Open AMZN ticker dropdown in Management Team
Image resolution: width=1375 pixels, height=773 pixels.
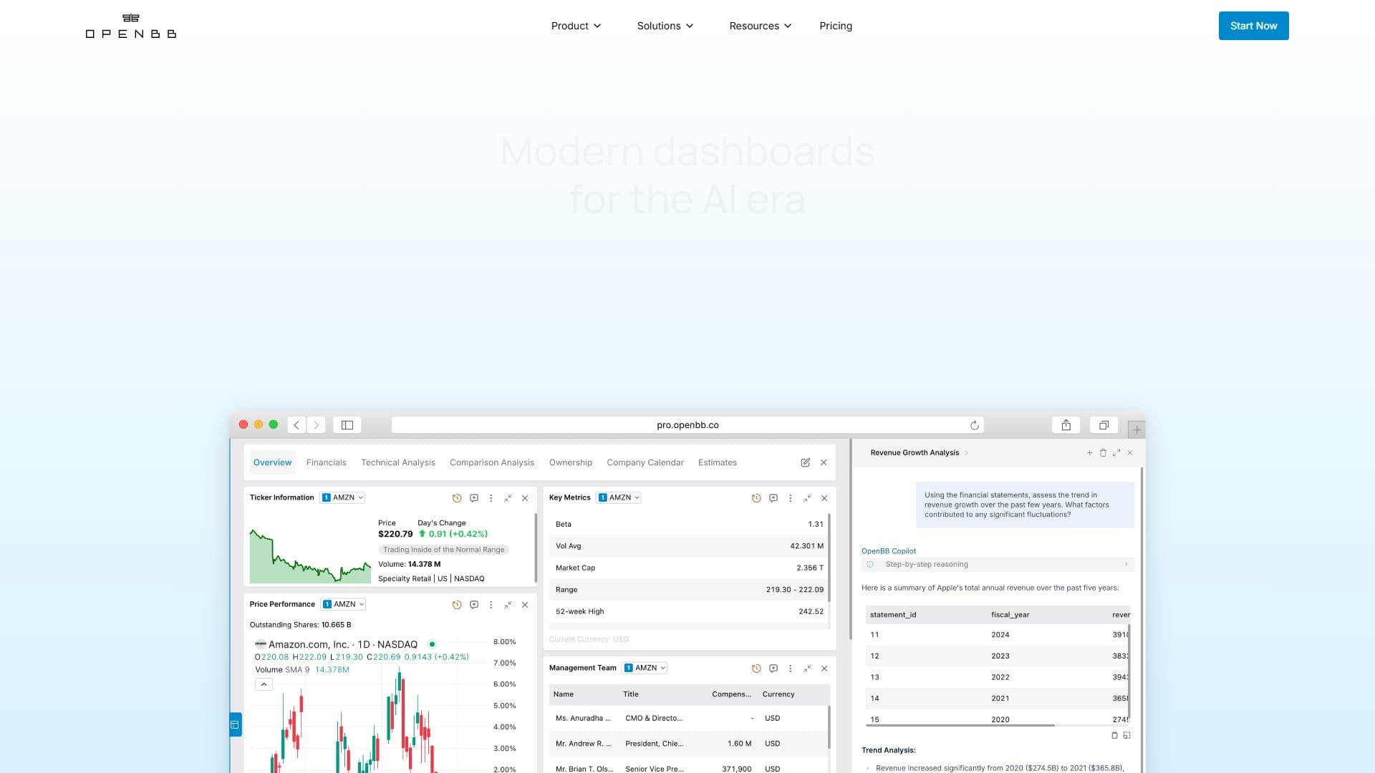pos(645,668)
